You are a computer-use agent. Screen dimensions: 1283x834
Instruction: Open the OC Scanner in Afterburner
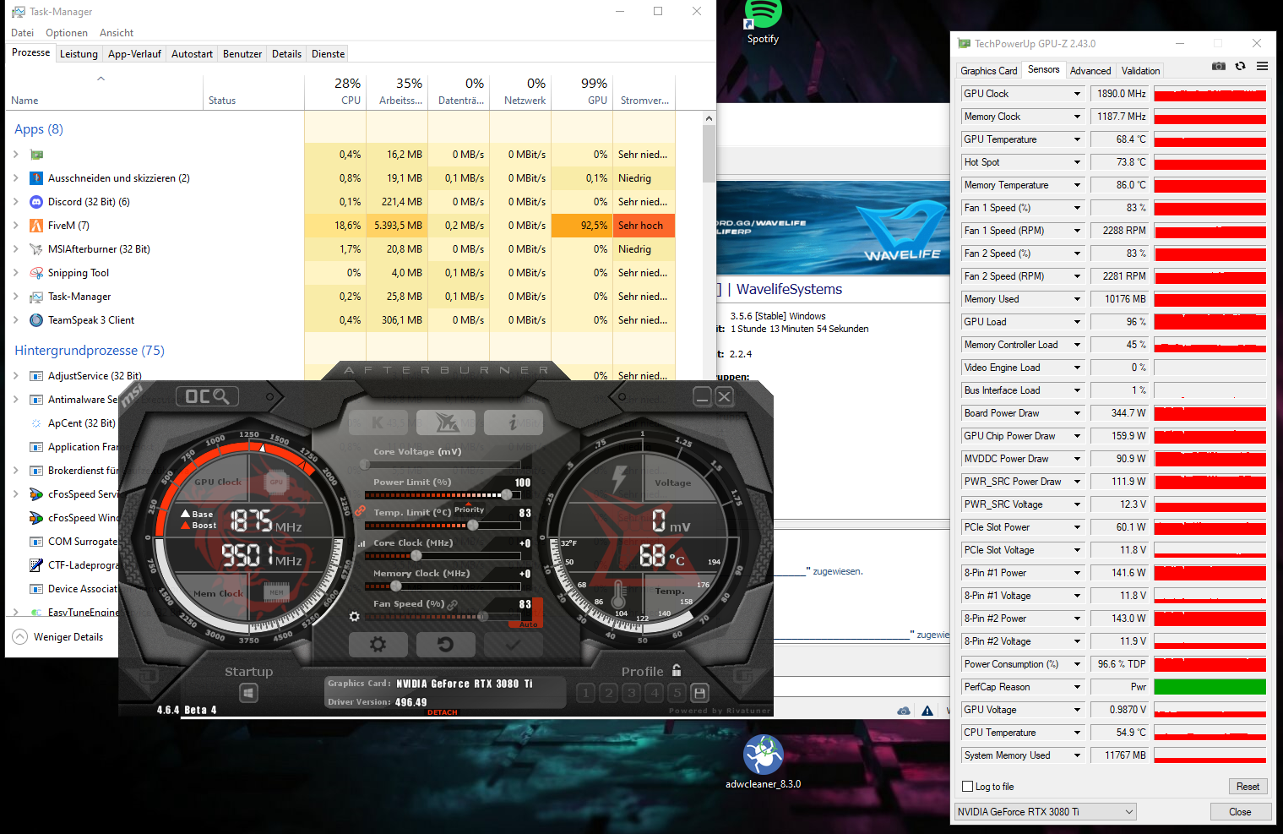coord(207,396)
